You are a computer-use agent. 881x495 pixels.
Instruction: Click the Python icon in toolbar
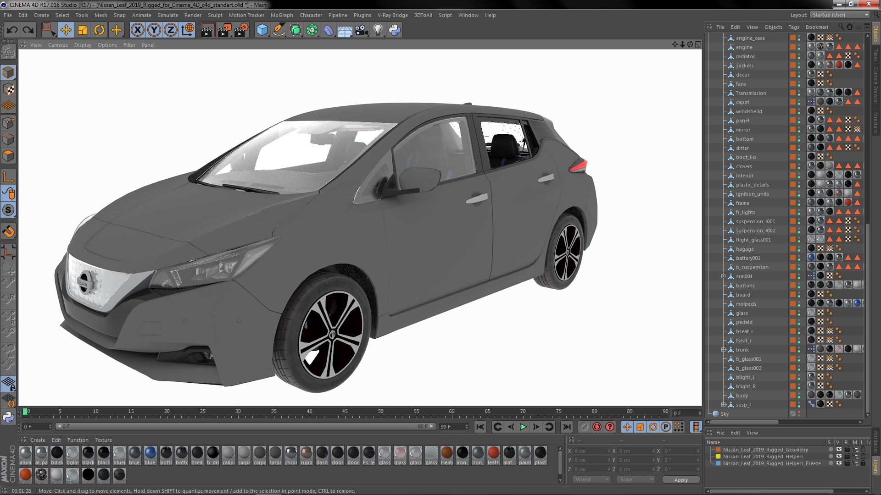395,30
